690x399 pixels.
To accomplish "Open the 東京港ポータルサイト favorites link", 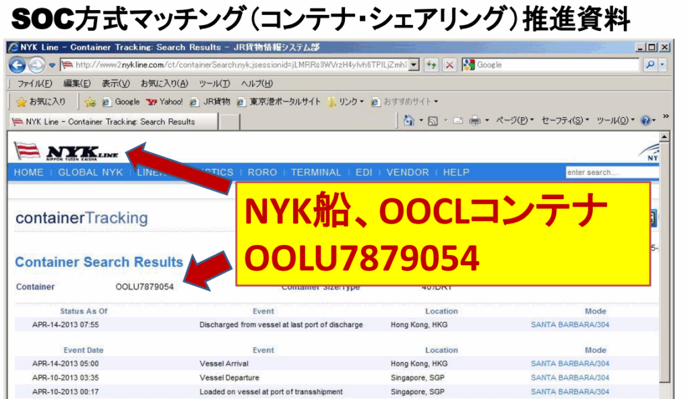I will tap(278, 102).
